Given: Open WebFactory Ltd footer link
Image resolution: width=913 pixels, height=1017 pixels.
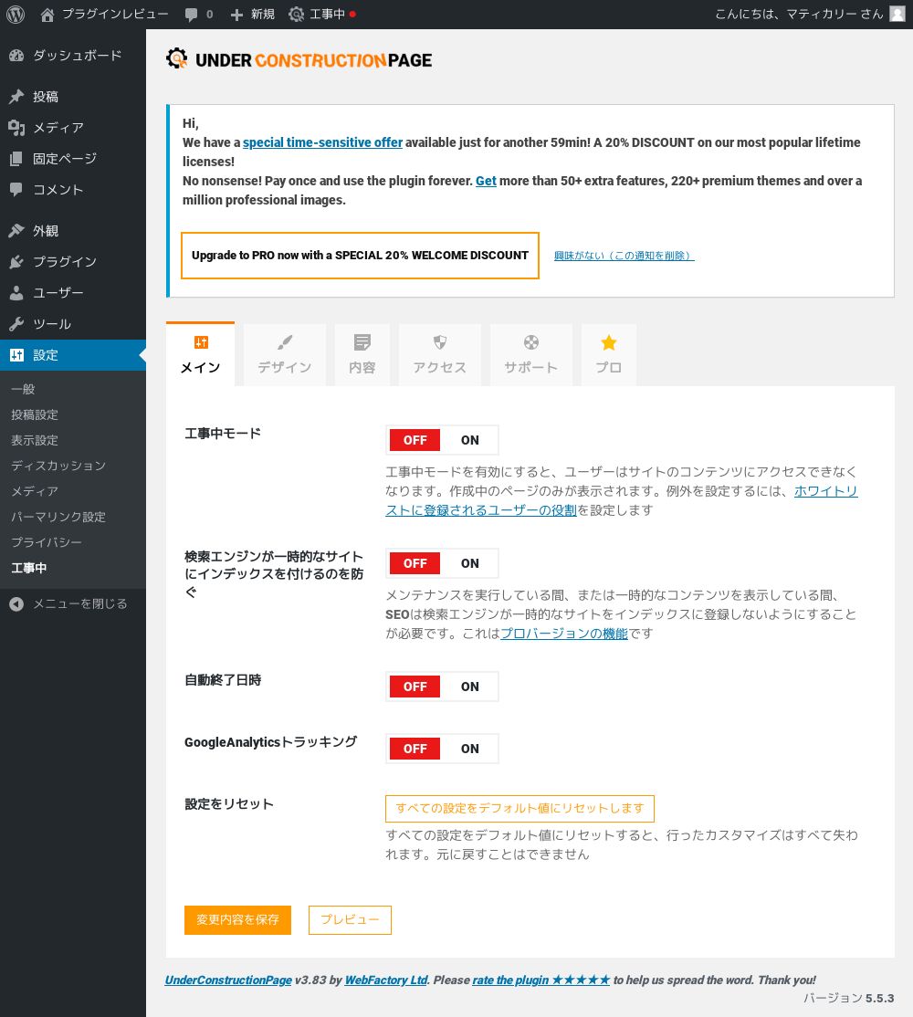Looking at the screenshot, I should coord(386,980).
